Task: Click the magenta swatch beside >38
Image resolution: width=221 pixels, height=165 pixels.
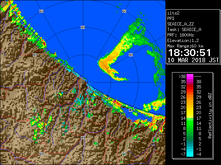Action: point(190,77)
